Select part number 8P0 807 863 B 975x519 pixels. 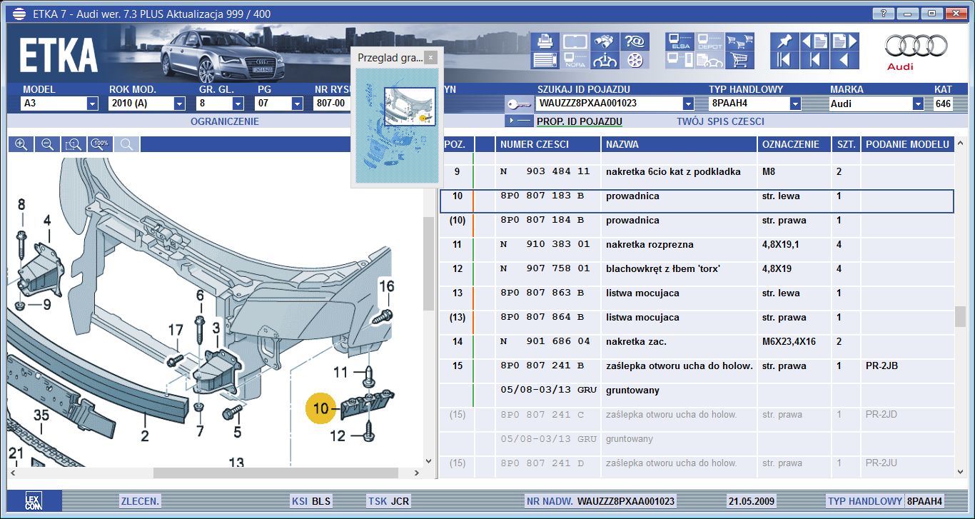tap(542, 293)
